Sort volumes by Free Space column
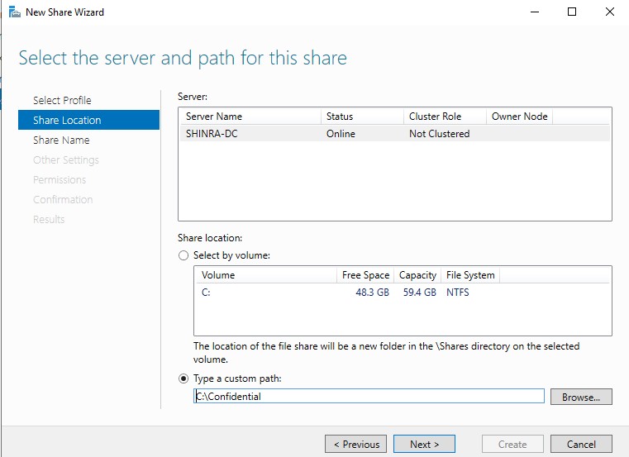629x457 pixels. pyautogui.click(x=365, y=275)
